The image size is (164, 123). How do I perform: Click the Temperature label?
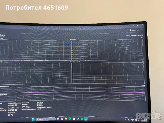[x=12, y=113]
